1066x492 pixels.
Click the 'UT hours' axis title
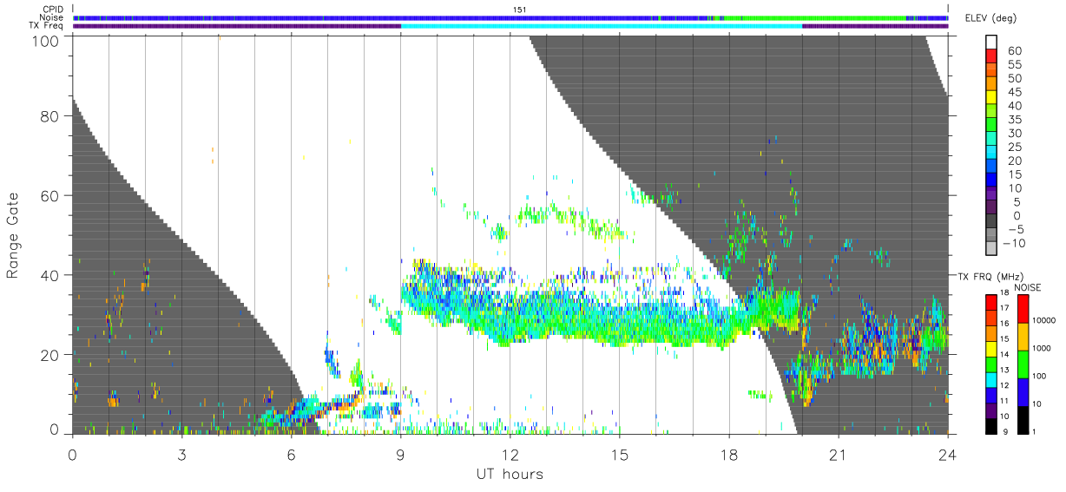click(509, 474)
